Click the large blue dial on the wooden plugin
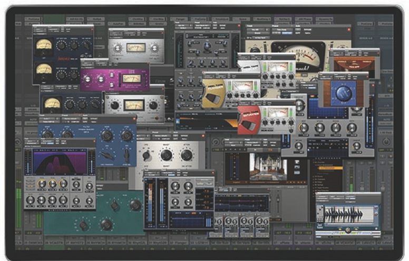 (344, 93)
